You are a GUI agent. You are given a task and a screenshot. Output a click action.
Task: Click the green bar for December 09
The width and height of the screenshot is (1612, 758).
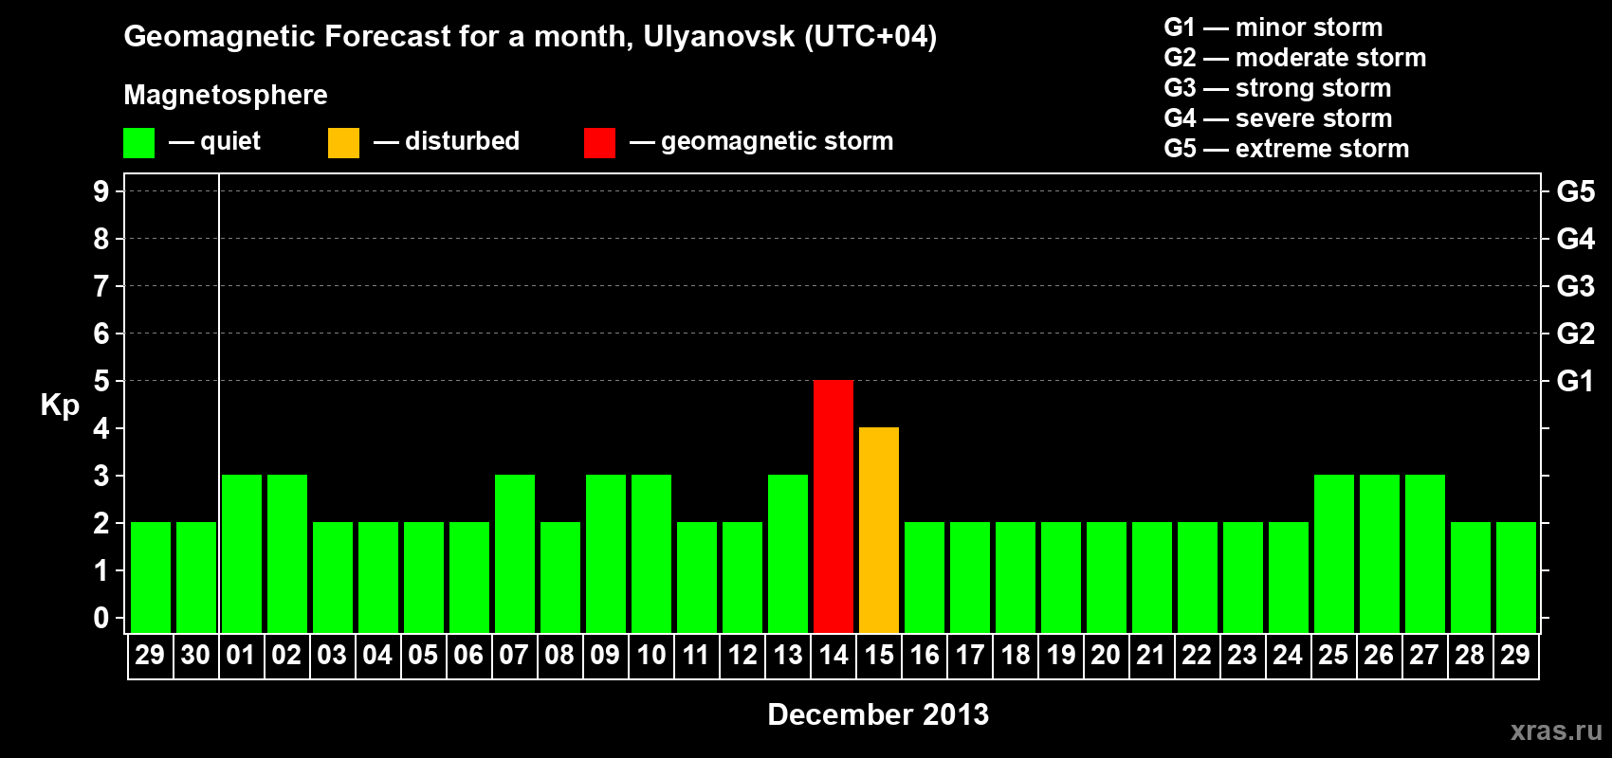(606, 553)
